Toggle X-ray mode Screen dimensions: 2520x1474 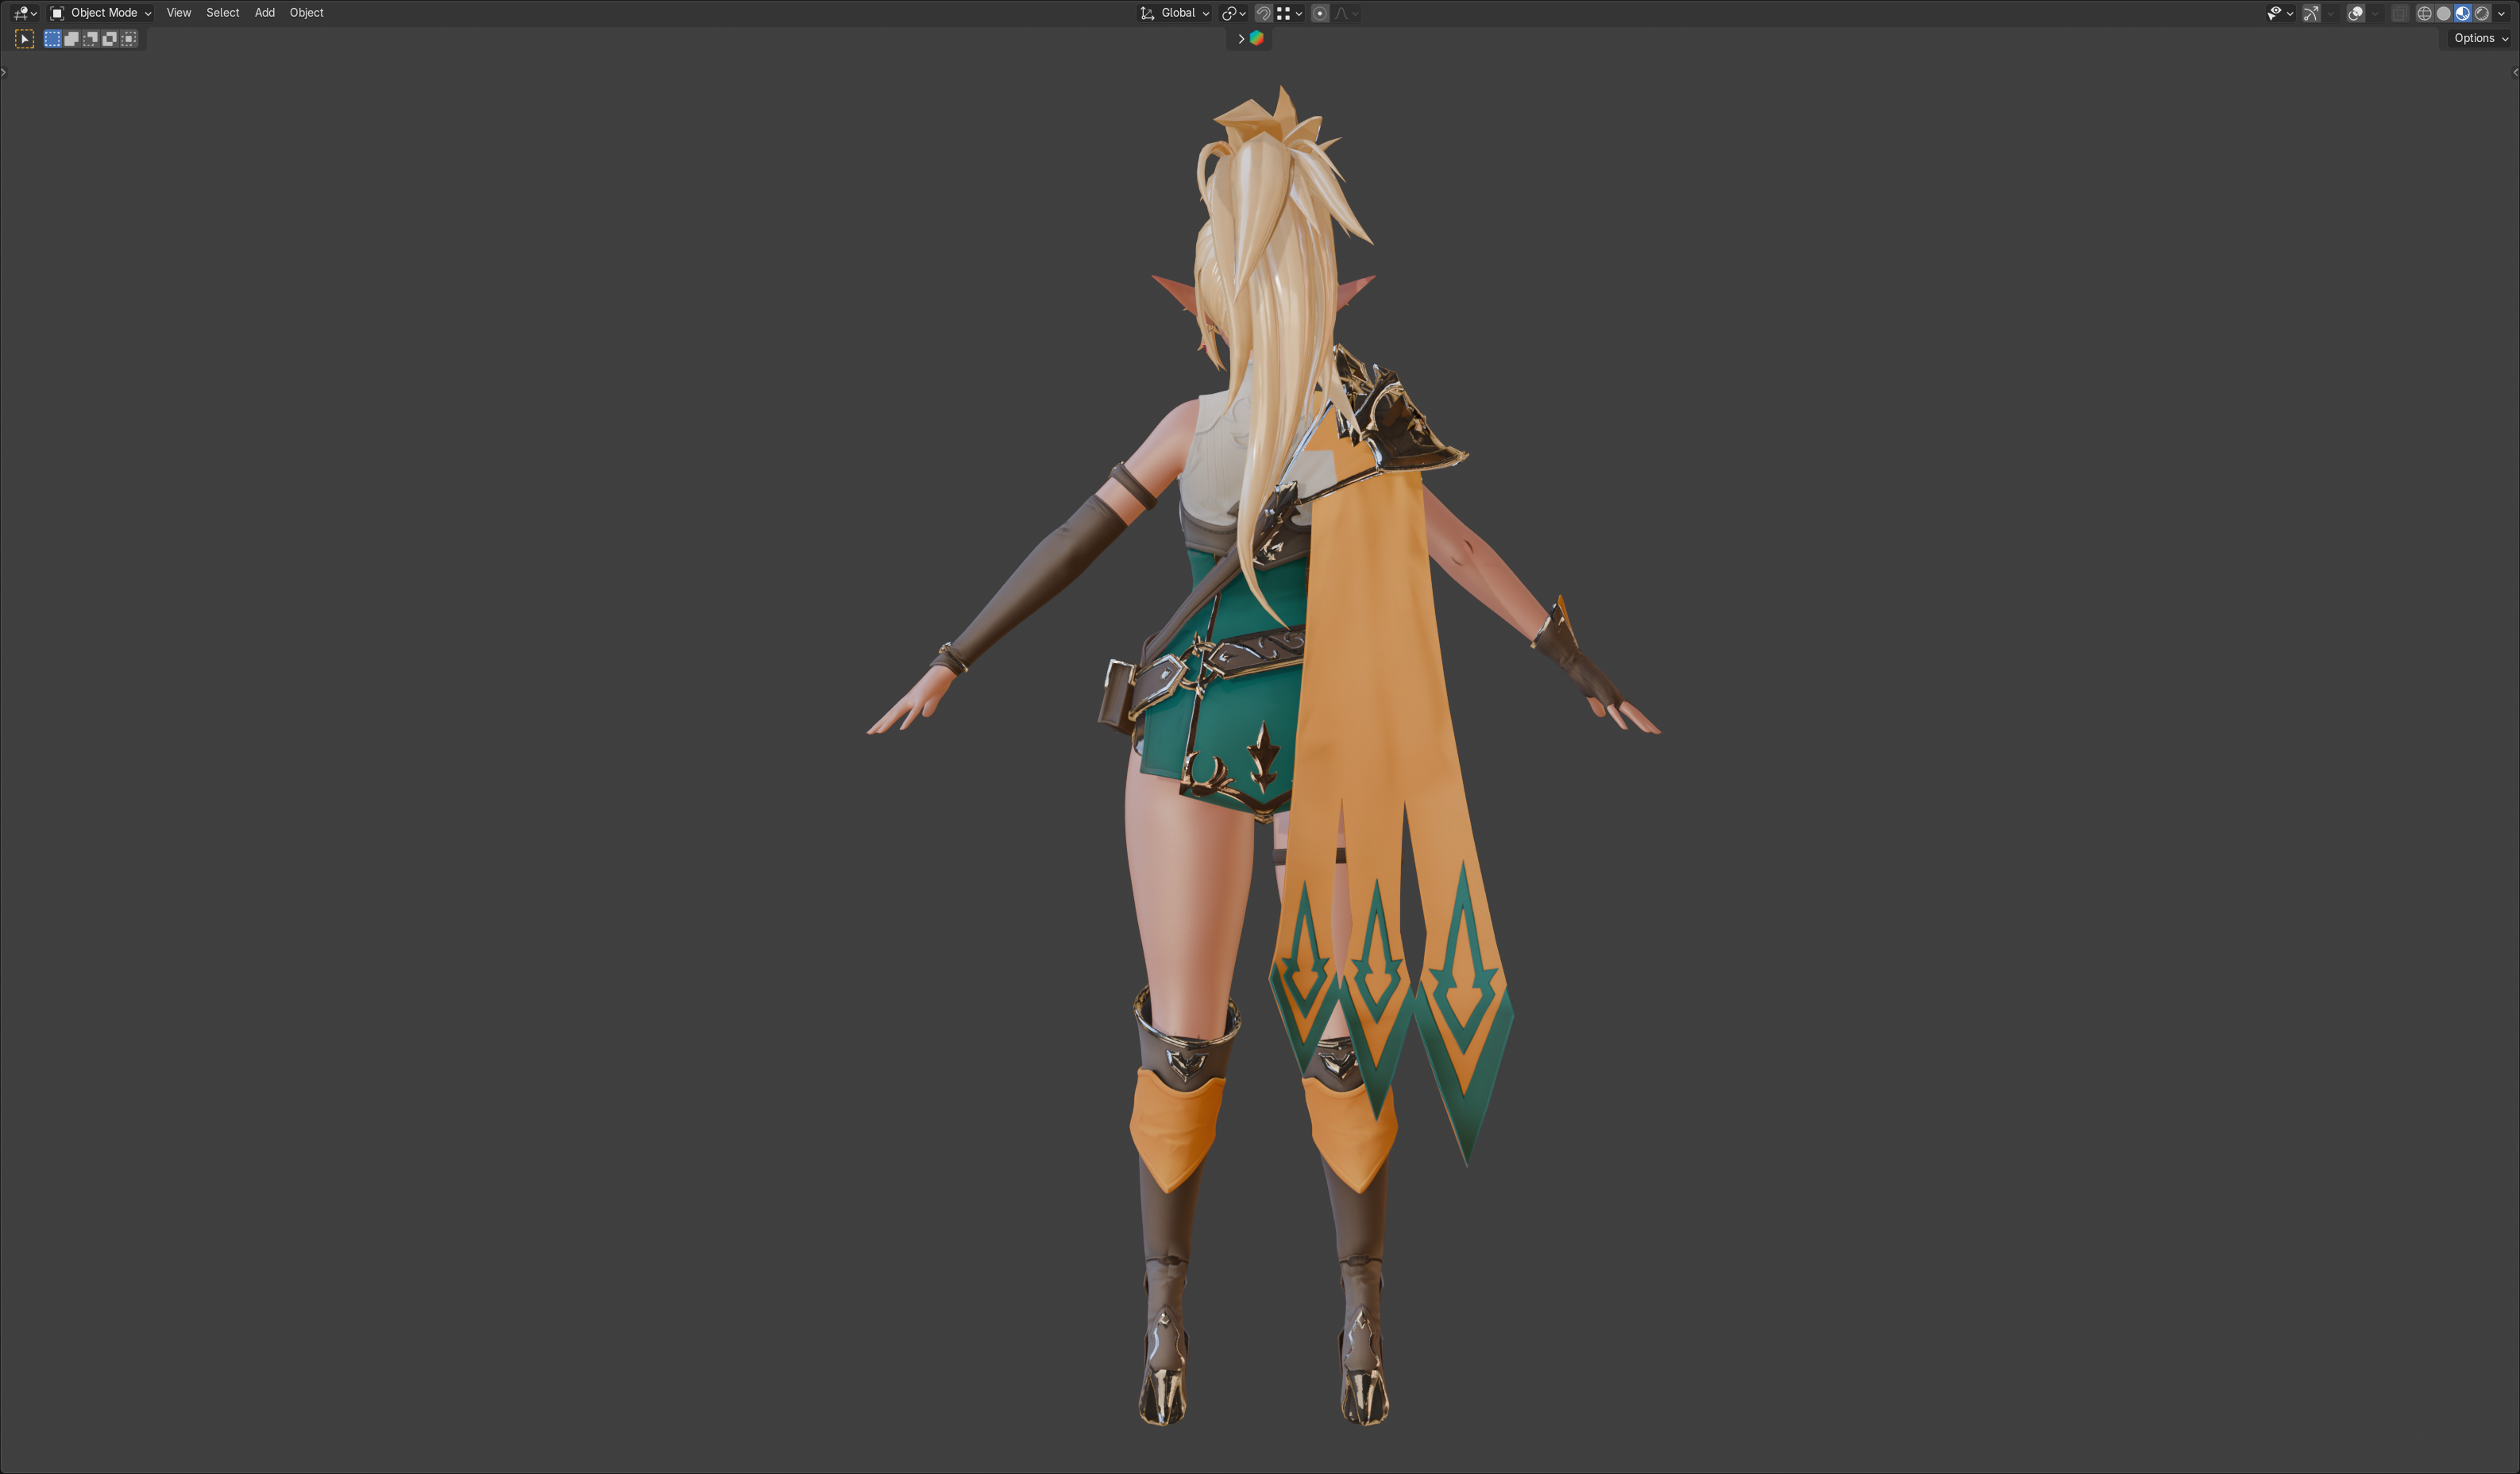coord(2400,13)
